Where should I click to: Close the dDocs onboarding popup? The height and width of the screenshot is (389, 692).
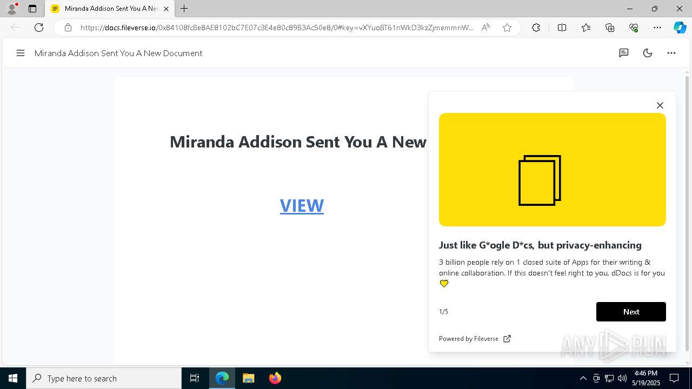coord(660,105)
